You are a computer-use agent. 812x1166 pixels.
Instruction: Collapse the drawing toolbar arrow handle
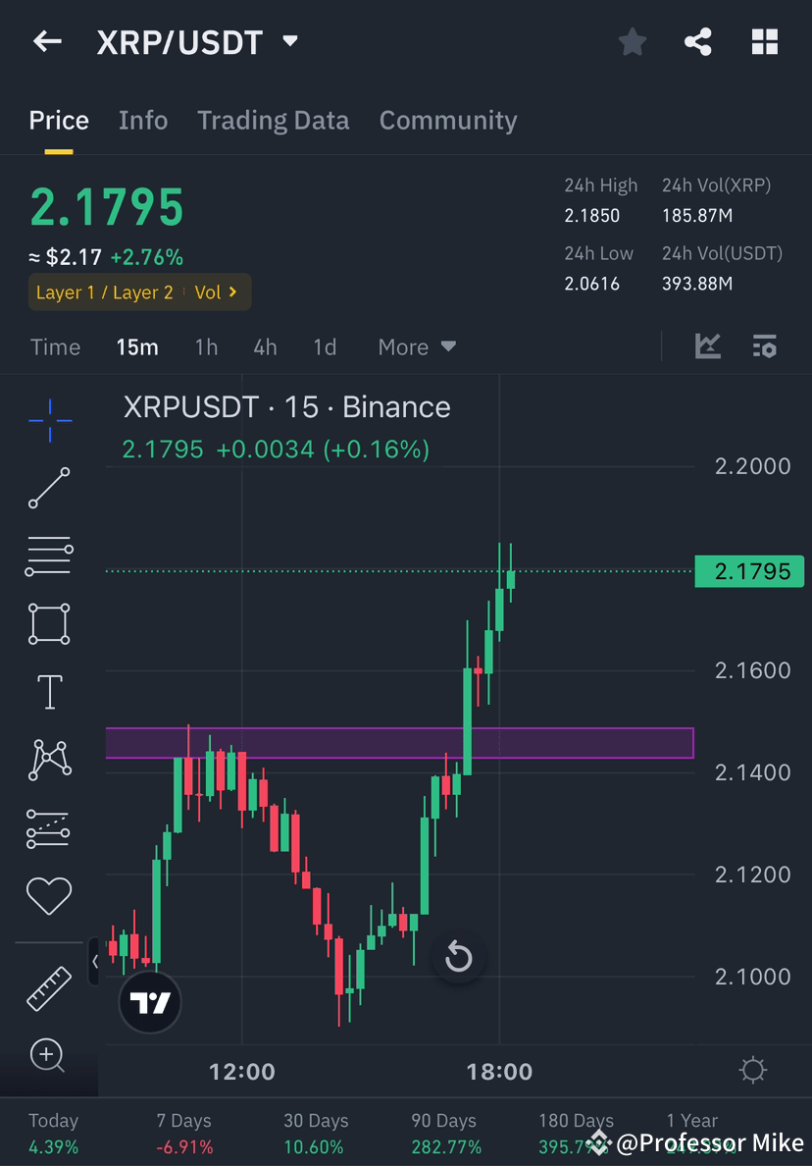[x=93, y=962]
